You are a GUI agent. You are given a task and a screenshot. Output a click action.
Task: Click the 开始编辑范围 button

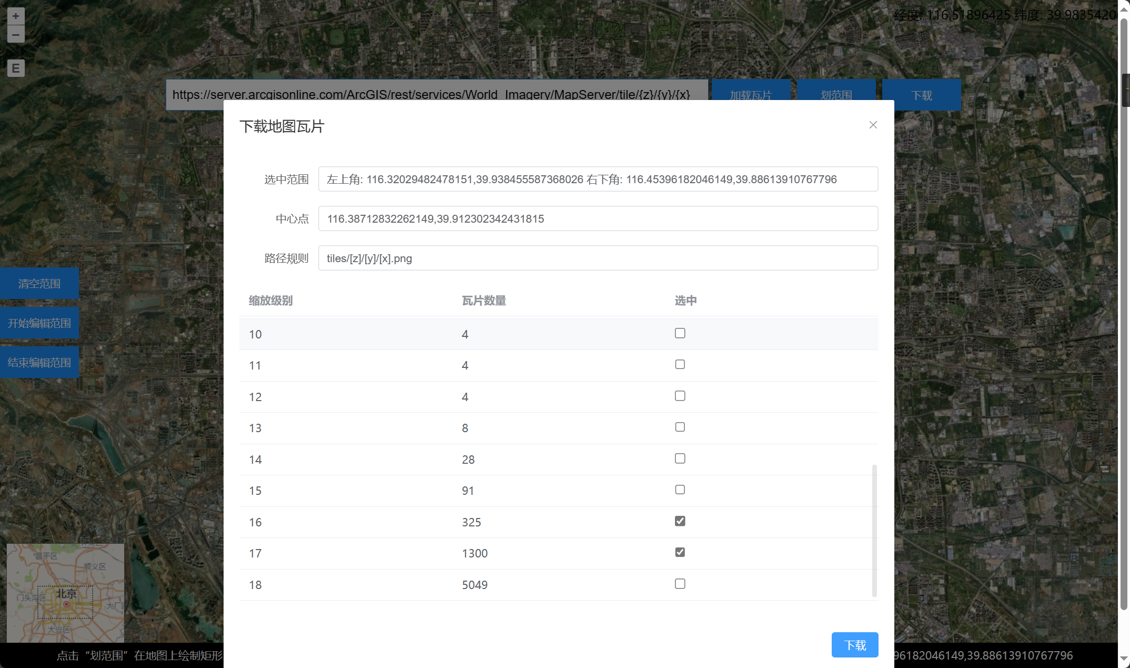pos(39,323)
